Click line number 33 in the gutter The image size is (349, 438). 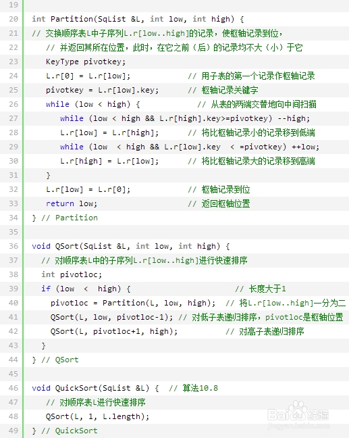pyautogui.click(x=14, y=203)
